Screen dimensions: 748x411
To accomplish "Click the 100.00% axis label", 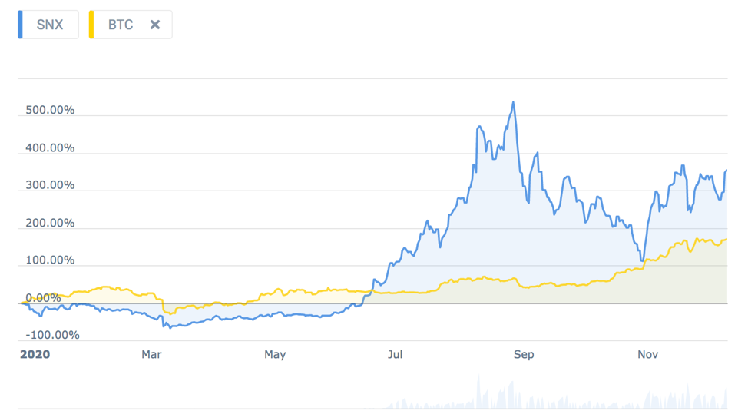I will click(x=50, y=260).
